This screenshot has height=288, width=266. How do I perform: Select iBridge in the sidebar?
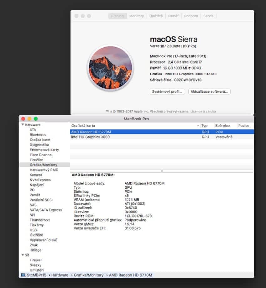click(x=35, y=250)
